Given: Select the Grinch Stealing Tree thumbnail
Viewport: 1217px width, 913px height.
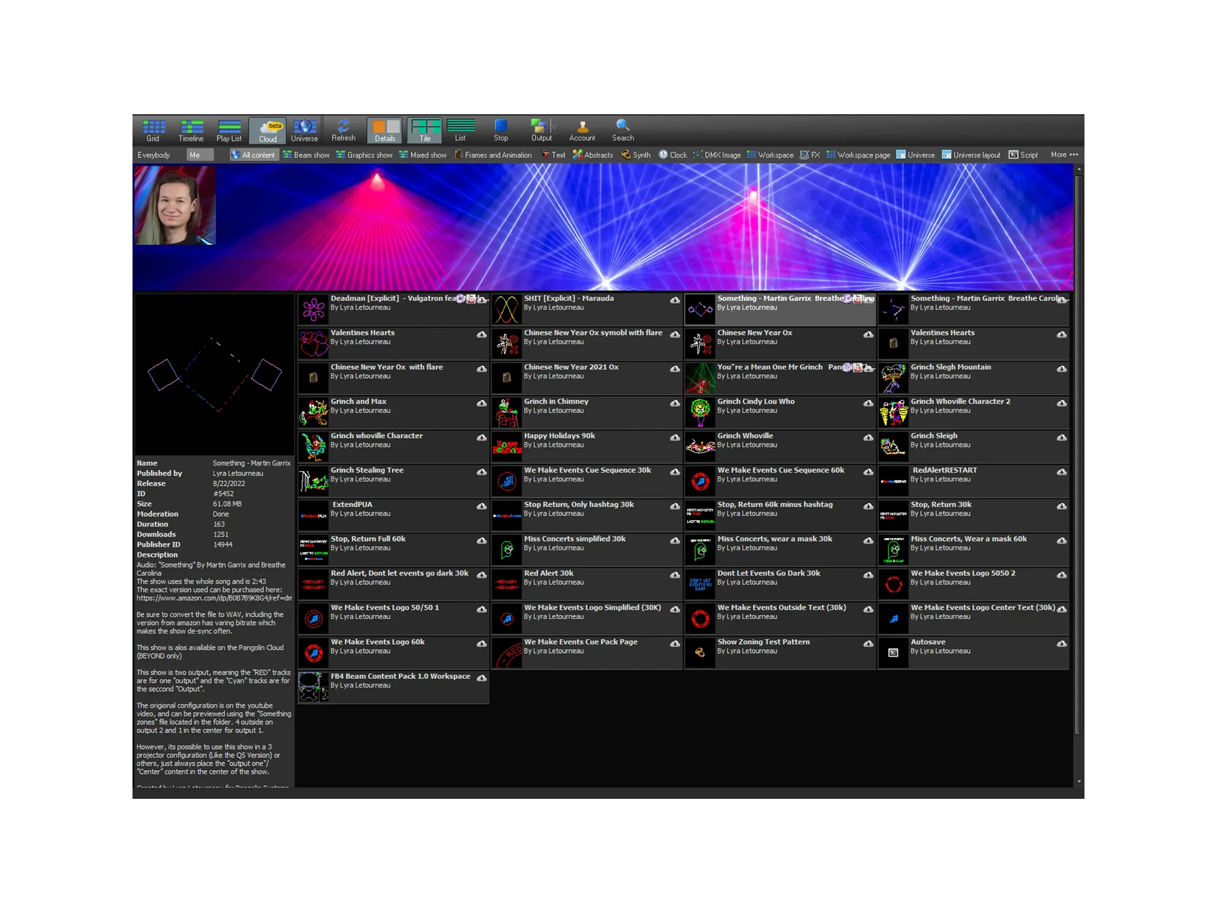Looking at the screenshot, I should [313, 481].
